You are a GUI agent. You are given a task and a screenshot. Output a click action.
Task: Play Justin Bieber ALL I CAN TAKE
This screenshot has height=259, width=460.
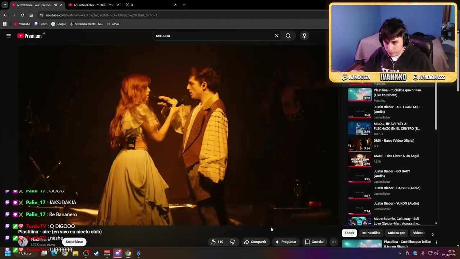(x=390, y=112)
